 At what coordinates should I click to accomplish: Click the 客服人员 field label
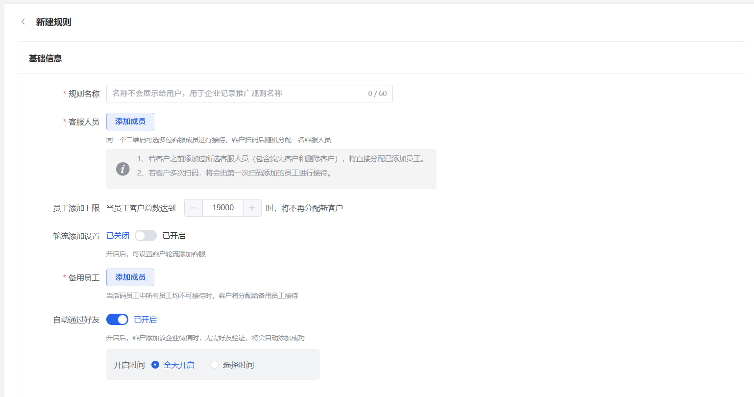[84, 122]
